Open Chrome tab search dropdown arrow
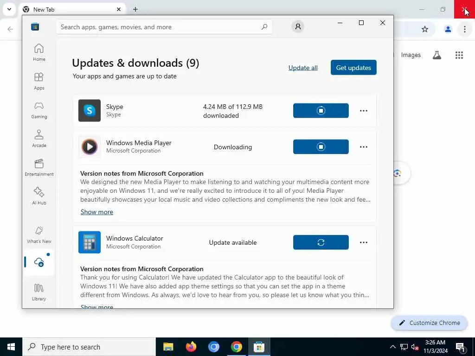The width and height of the screenshot is (475, 356). click(9, 9)
